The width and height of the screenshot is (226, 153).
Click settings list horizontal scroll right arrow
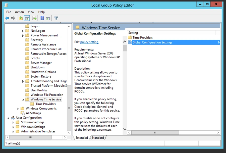click(218, 132)
